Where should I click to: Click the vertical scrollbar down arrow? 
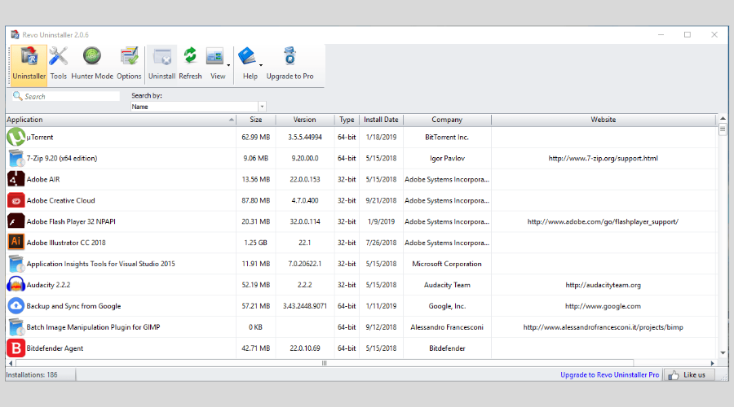tap(723, 353)
